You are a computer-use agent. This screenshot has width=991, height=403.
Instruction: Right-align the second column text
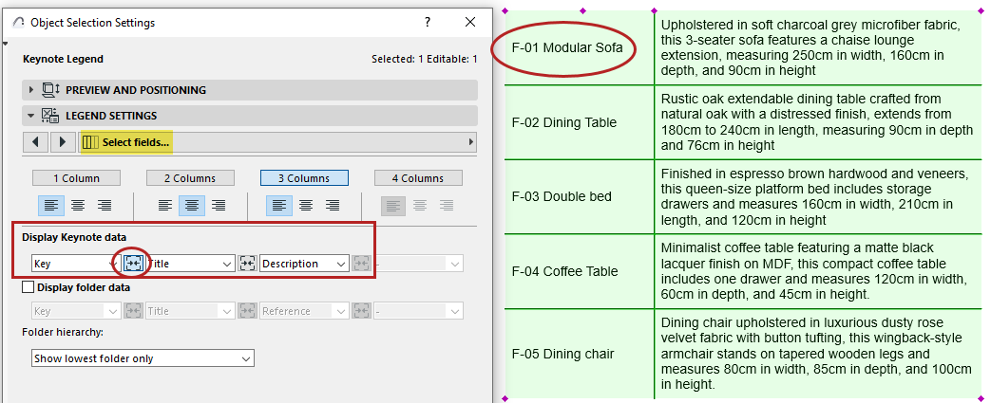(x=219, y=204)
